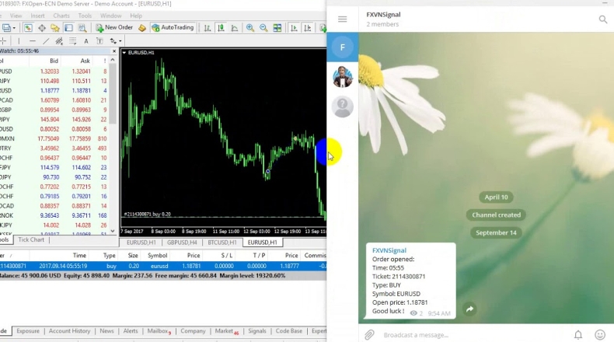Open the Account History tab

click(x=70, y=331)
